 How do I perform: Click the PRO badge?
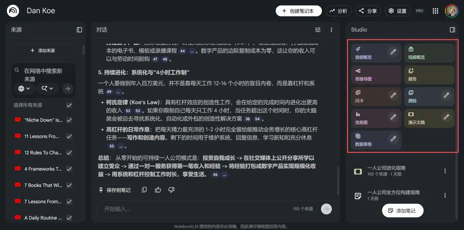[x=420, y=11]
